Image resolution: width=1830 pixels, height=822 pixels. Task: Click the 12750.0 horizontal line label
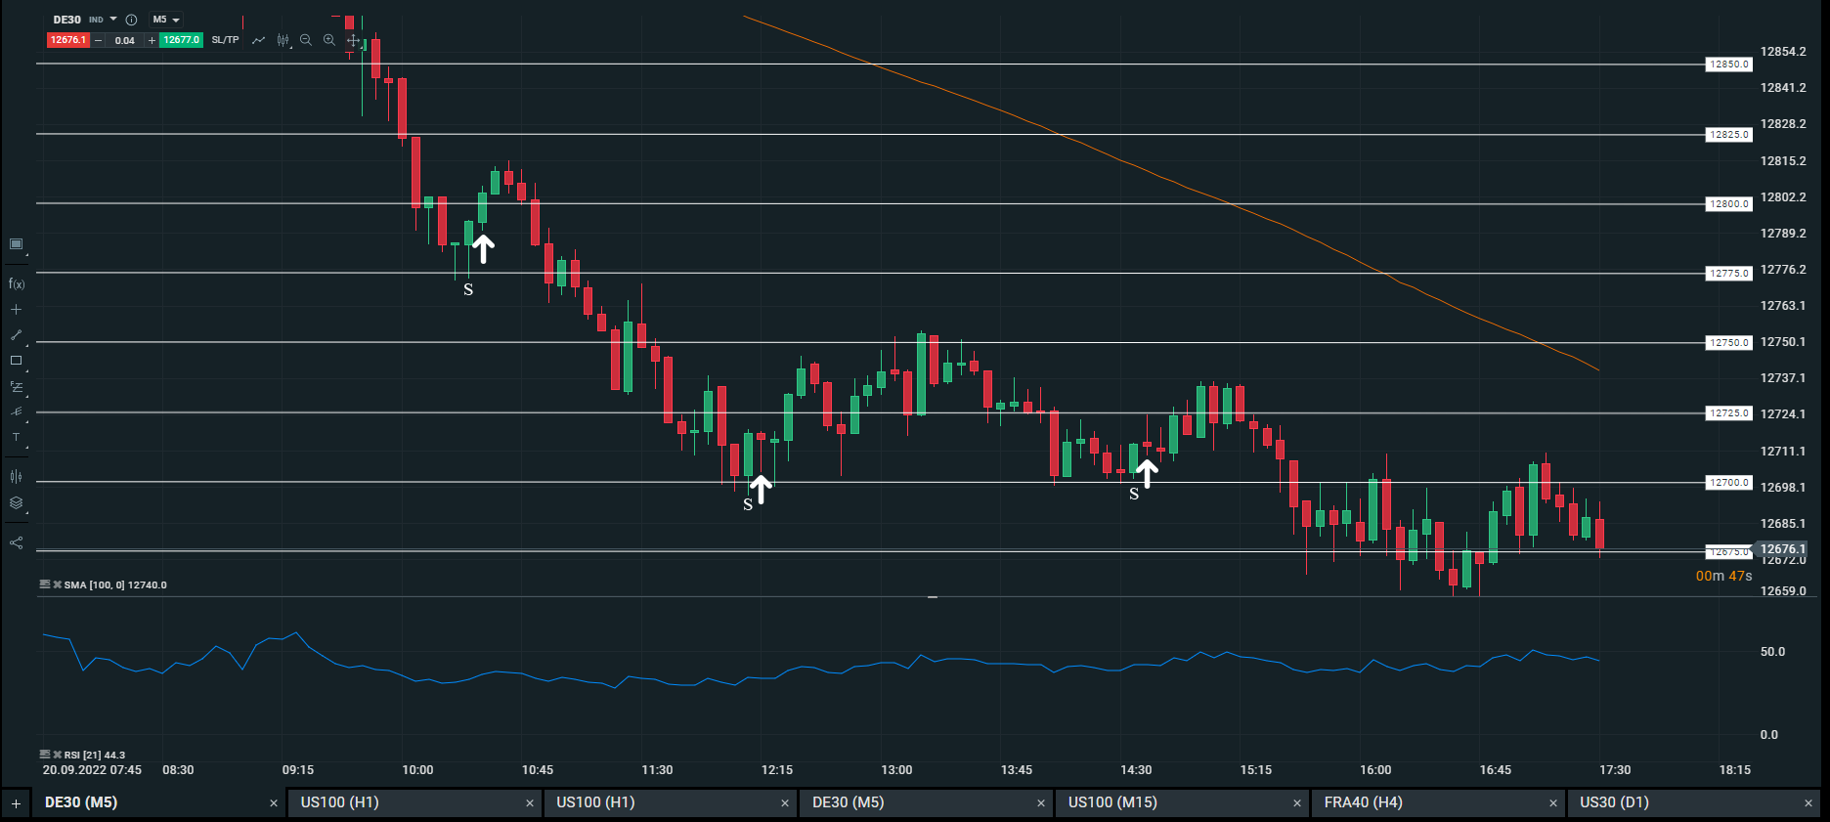click(x=1729, y=343)
